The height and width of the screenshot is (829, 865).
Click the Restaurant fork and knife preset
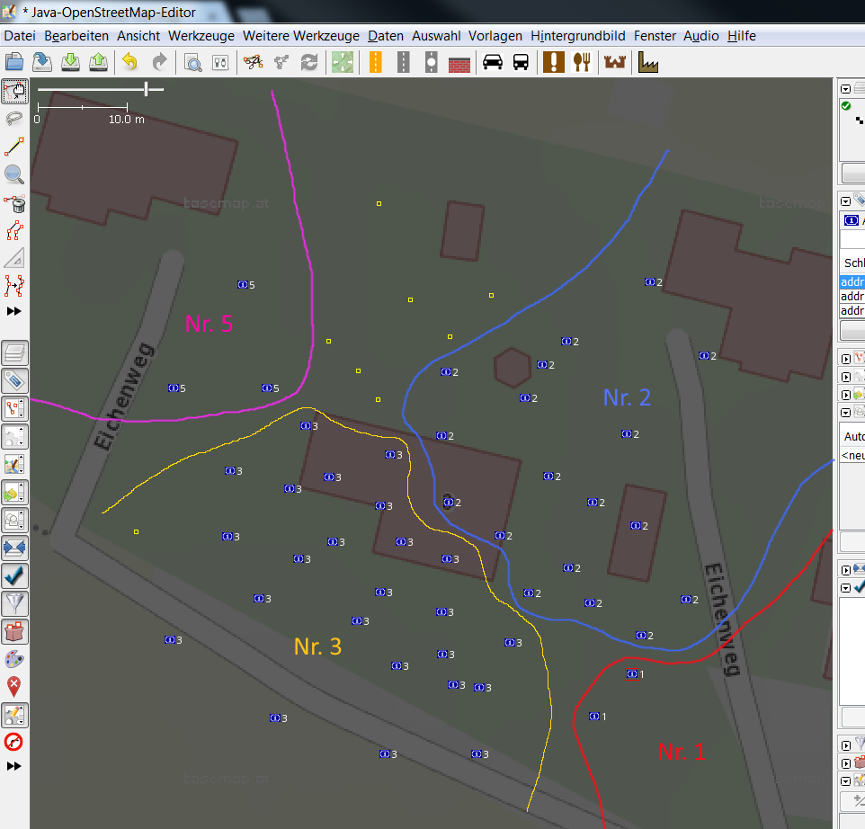pos(583,62)
